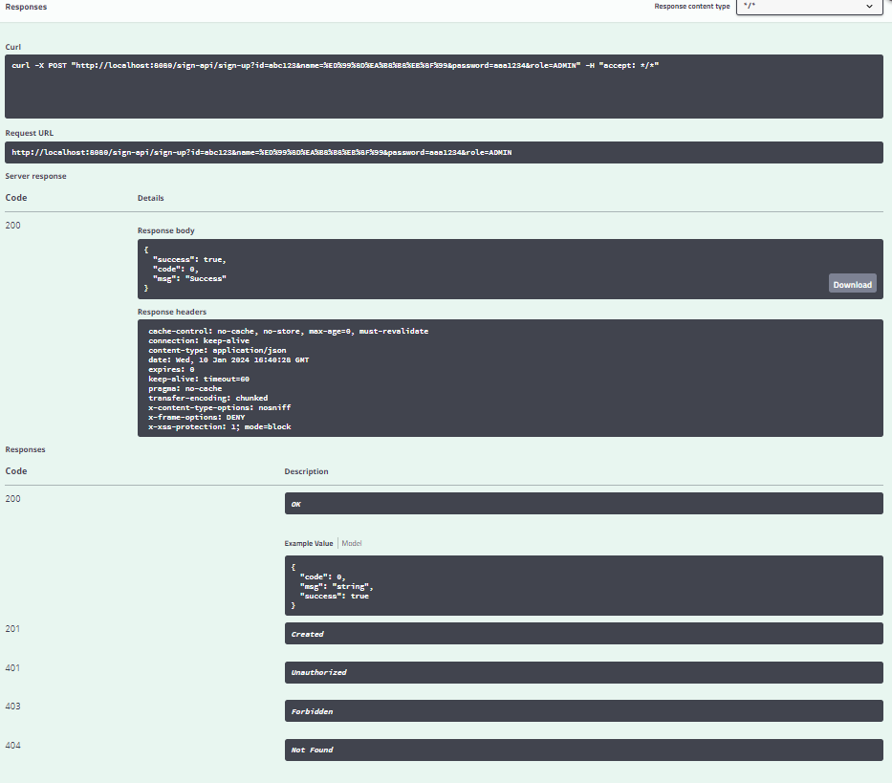Screen dimensions: 892x783
Task: Click the curl command text box
Action: [x=444, y=86]
